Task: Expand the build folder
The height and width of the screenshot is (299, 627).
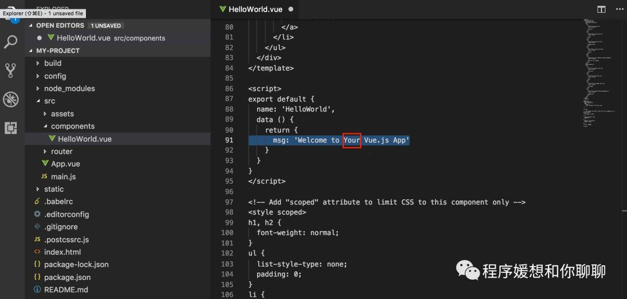Action: pyautogui.click(x=38, y=63)
